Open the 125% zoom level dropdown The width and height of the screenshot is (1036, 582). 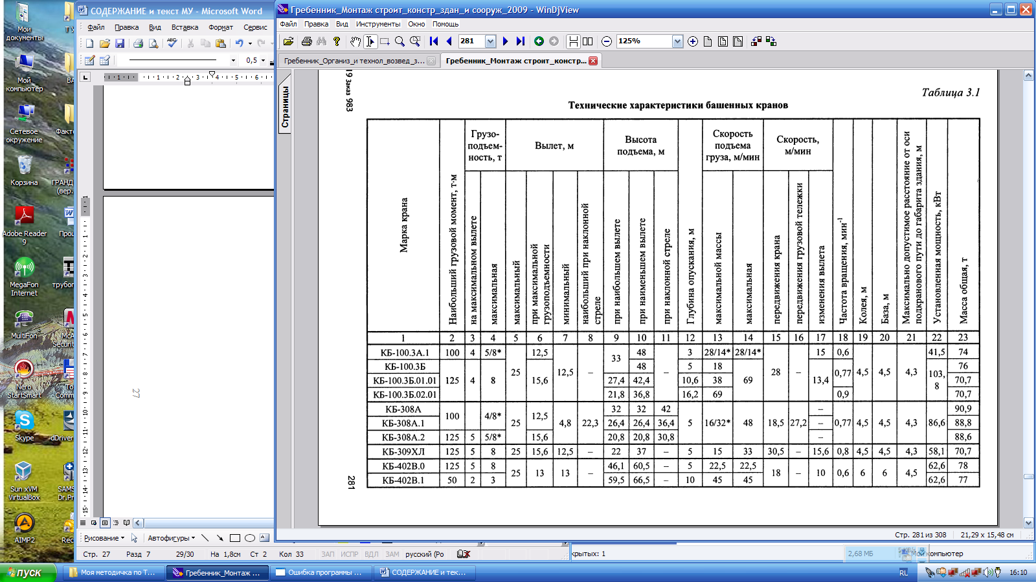tap(677, 41)
